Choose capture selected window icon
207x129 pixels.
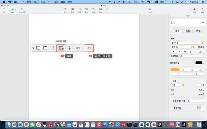tap(45, 48)
